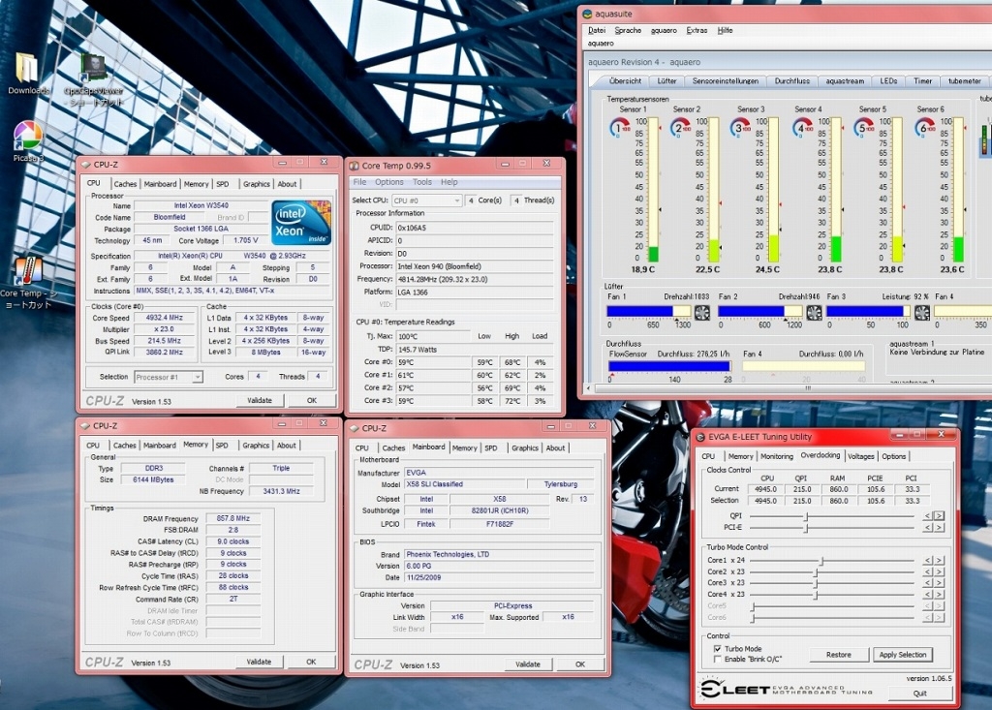Raise Core4 multiplier with its right arrow
This screenshot has height=710, width=992.
[x=940, y=595]
